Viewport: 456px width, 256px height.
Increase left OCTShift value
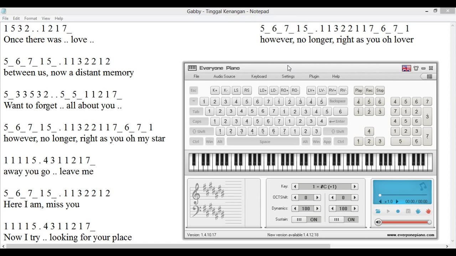pos(317,198)
